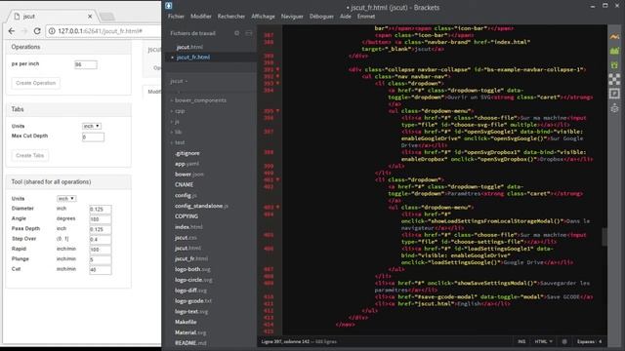Click the Rapid inch/min input field

click(101, 250)
